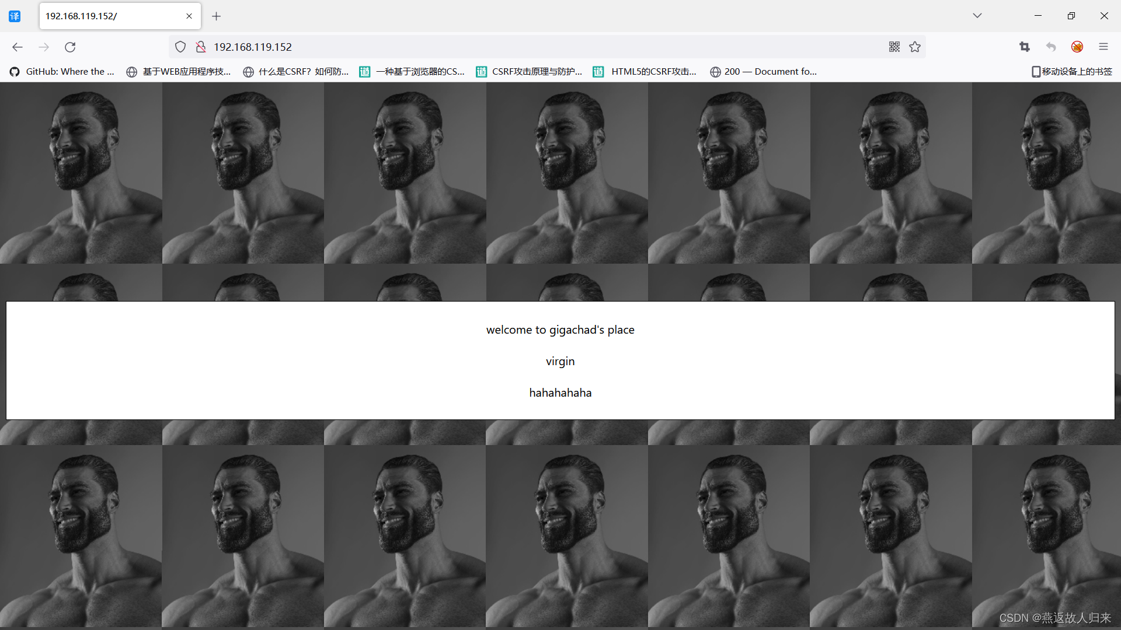This screenshot has width=1121, height=630.
Task: Click the address bar URL field
Action: 525,47
